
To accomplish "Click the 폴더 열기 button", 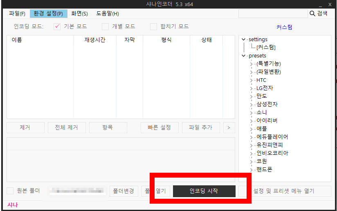I will click(x=156, y=191).
